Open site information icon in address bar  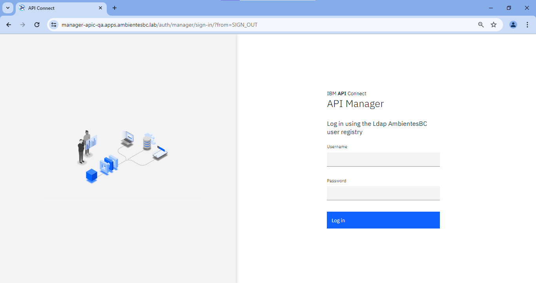click(54, 25)
